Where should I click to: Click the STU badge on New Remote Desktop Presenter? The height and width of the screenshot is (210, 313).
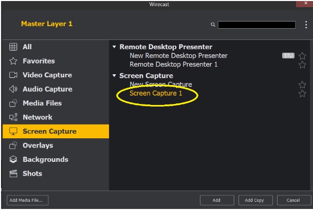[x=288, y=56]
